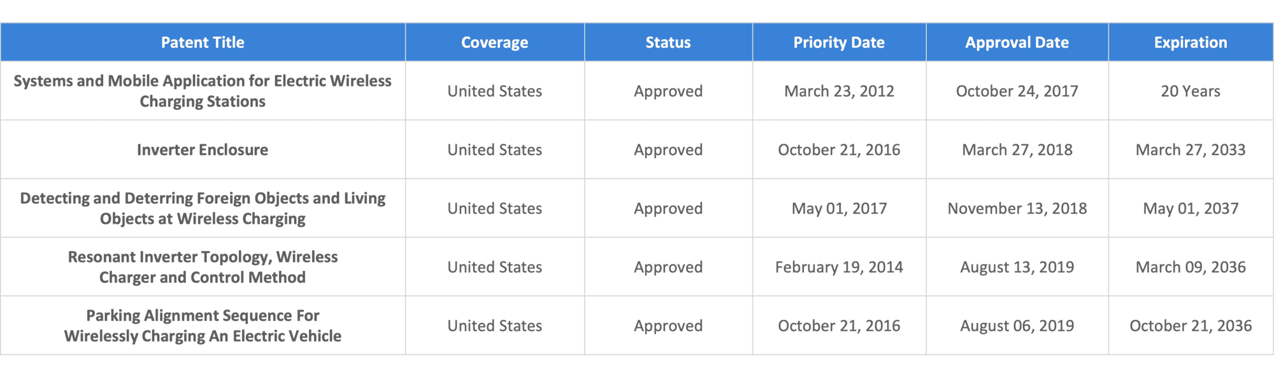Viewport: 1274px width, 377px height.
Task: Select the October 21, 2036 expiration cell
Action: coord(1191,326)
